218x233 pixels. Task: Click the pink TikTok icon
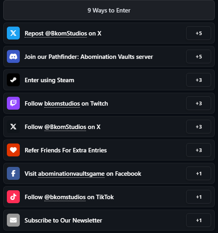pyautogui.click(x=13, y=197)
